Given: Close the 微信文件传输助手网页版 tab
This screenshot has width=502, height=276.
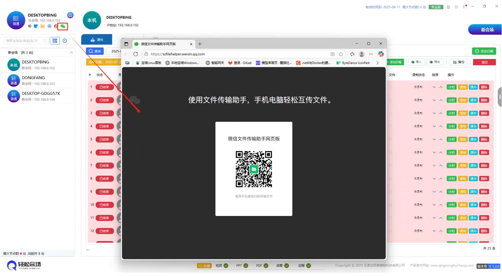Looking at the screenshot, I should 191,44.
